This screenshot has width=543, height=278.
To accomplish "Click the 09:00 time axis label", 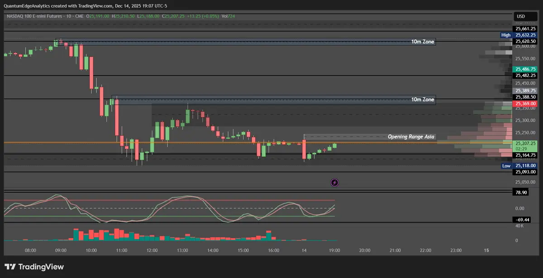I will point(61,250).
